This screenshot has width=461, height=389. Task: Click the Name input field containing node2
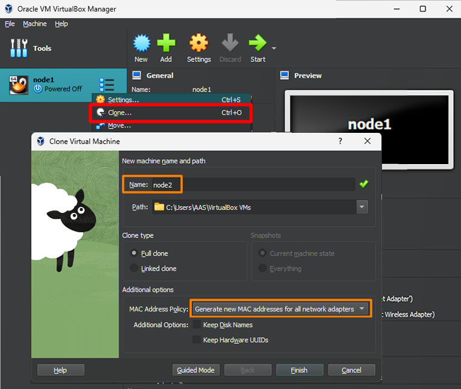coord(253,185)
